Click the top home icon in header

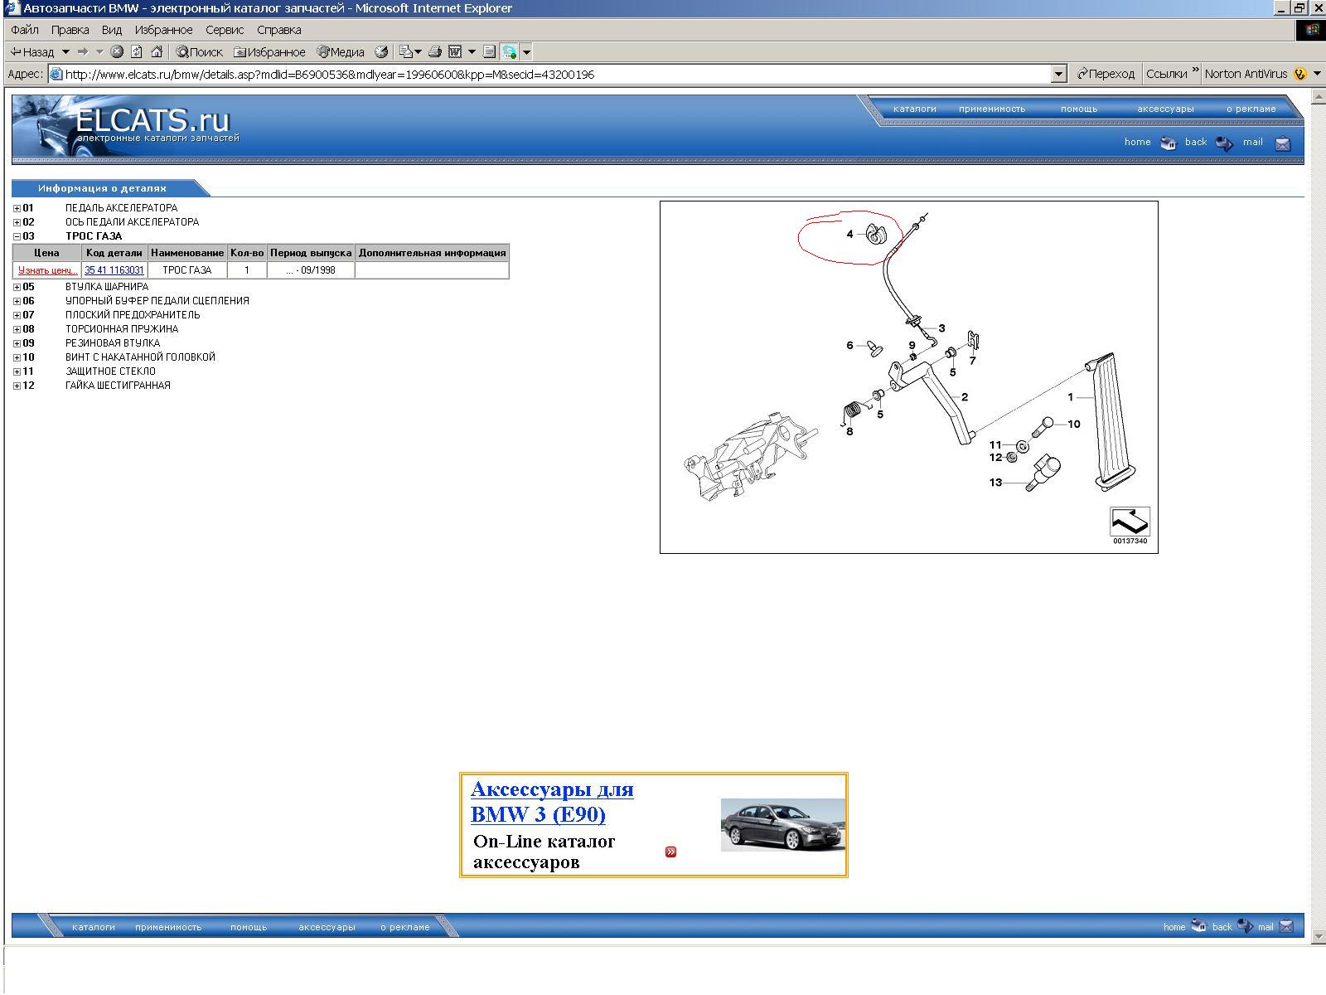point(1169,143)
